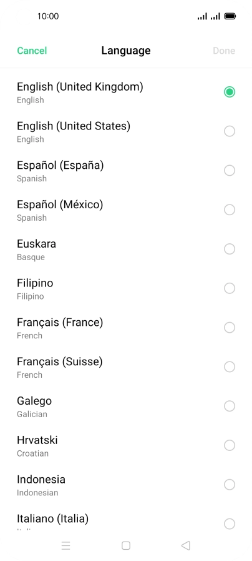Tap Done to confirm language

click(x=224, y=51)
